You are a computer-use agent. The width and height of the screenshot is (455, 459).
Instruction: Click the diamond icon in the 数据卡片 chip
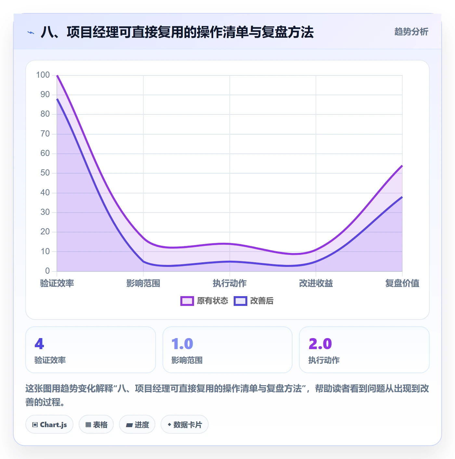pyautogui.click(x=169, y=425)
